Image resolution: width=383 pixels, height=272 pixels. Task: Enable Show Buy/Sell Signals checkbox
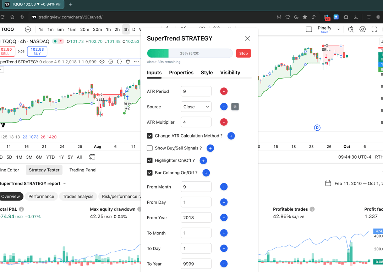coord(150,148)
